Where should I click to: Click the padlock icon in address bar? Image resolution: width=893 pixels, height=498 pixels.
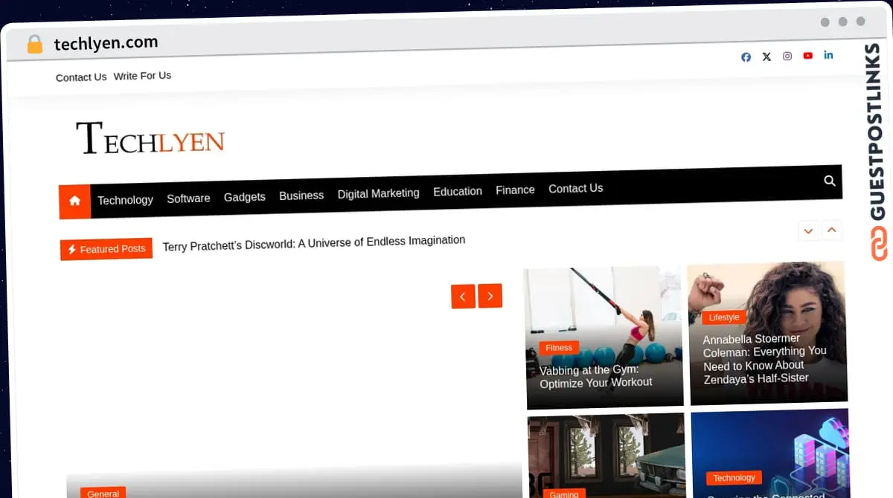[35, 45]
